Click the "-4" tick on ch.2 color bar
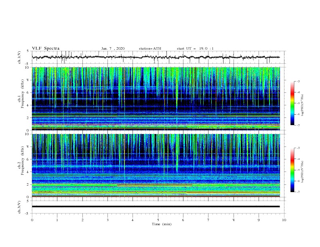The image size is (320, 247). point(298,159)
